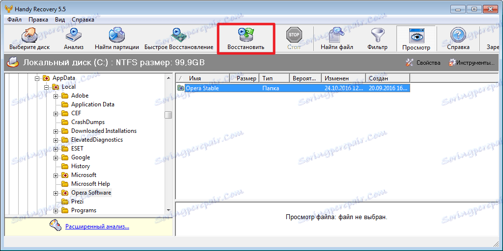Select CrashDumps folder in tree
Viewport: 503px width, 251px height.
click(x=88, y=122)
